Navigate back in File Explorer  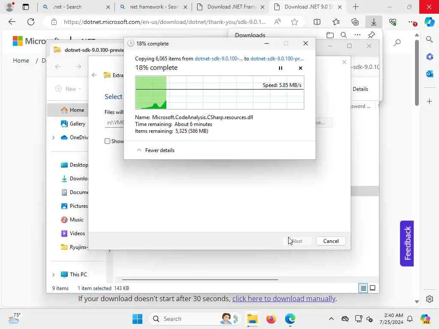point(58,66)
